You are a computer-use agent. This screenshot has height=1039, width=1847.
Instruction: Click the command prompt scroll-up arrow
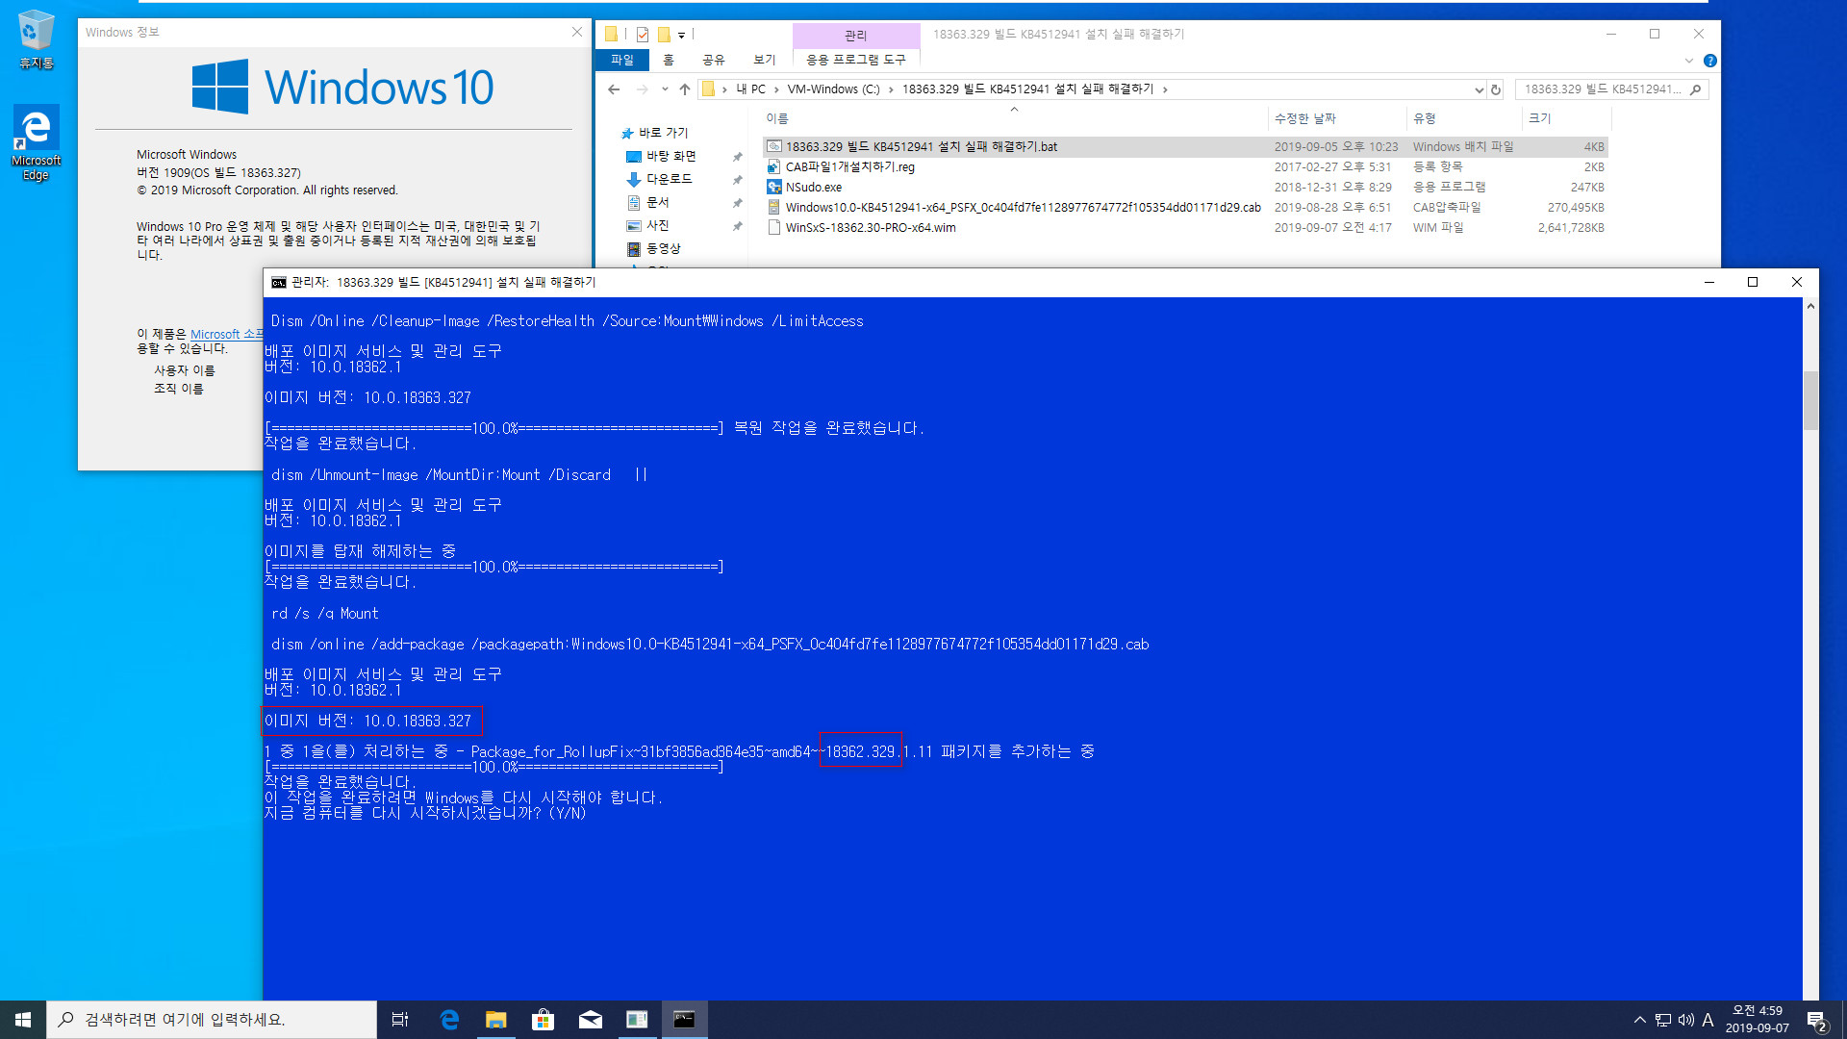(x=1810, y=307)
